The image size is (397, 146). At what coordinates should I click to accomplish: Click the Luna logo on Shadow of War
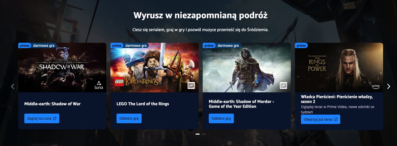tap(99, 85)
